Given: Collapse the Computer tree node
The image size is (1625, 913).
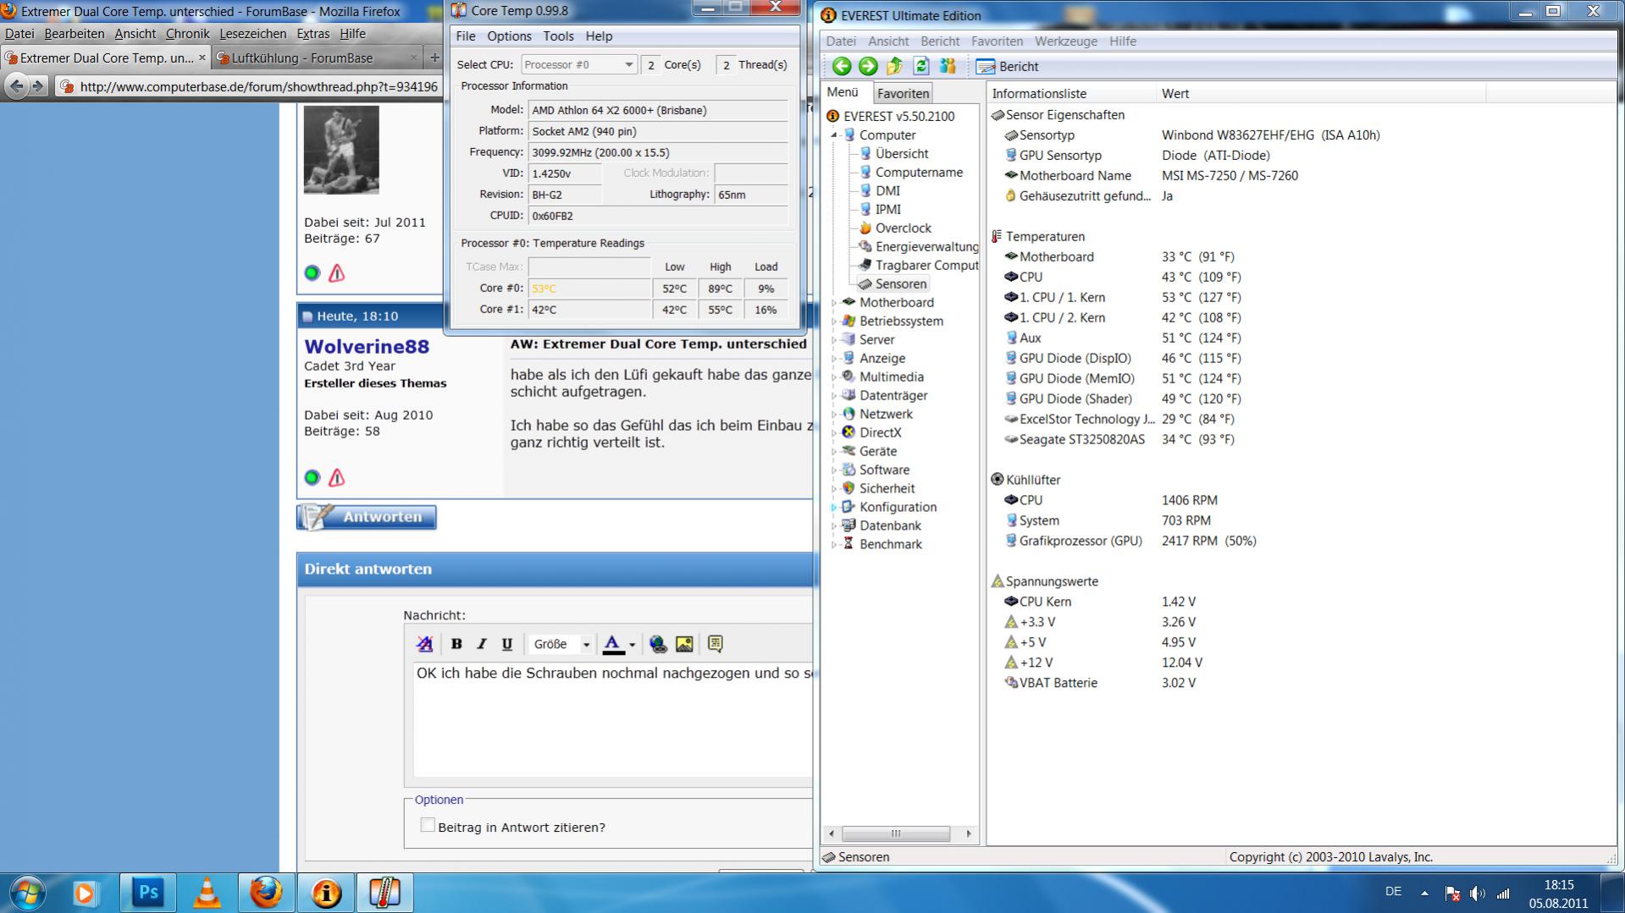Looking at the screenshot, I should tap(834, 135).
